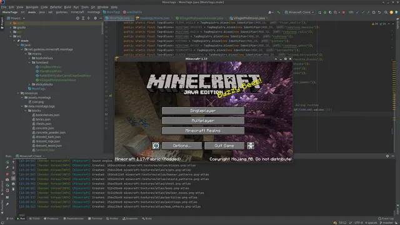Expand the bookshelves package
The width and height of the screenshot is (400, 225).
tap(29, 58)
